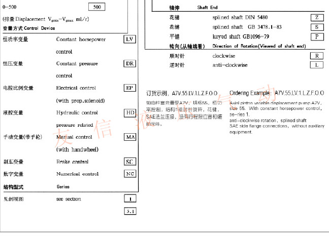Click the 'R' rotation code box
This screenshot has height=236, width=329.
point(317,56)
